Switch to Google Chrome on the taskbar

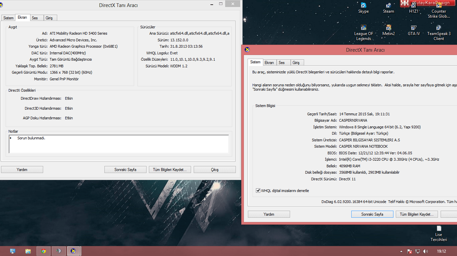[x=43, y=251]
